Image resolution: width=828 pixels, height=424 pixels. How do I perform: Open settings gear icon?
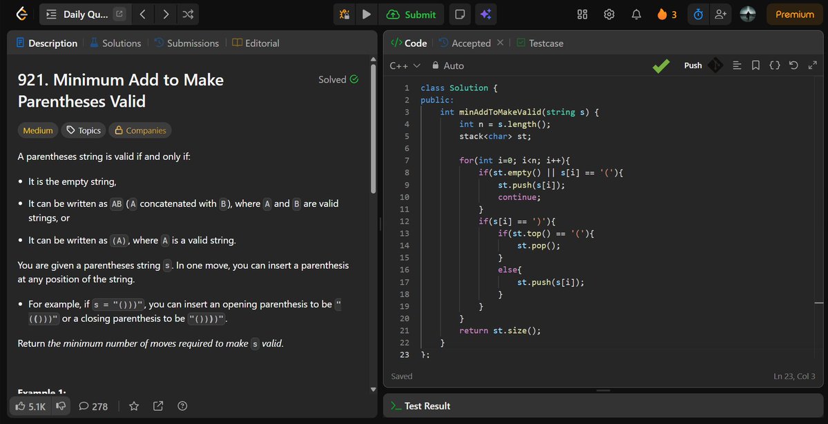point(609,14)
